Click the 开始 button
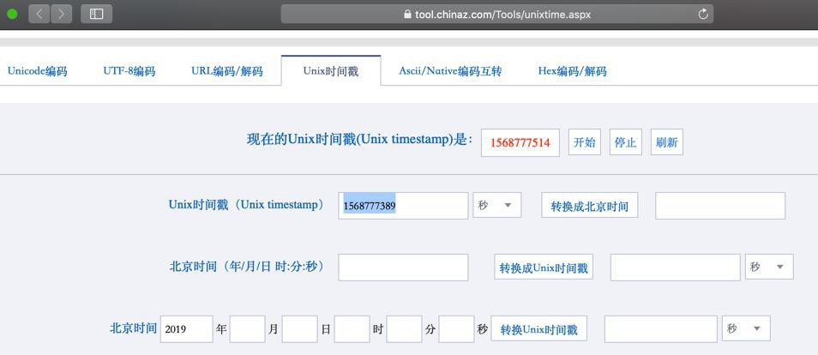This screenshot has height=355, width=818. [584, 142]
